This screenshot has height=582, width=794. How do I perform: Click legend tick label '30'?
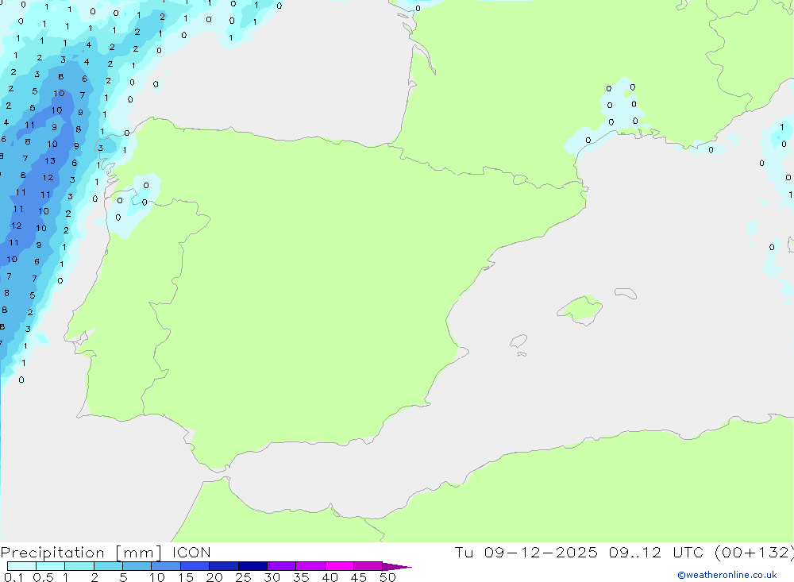pyautogui.click(x=272, y=577)
